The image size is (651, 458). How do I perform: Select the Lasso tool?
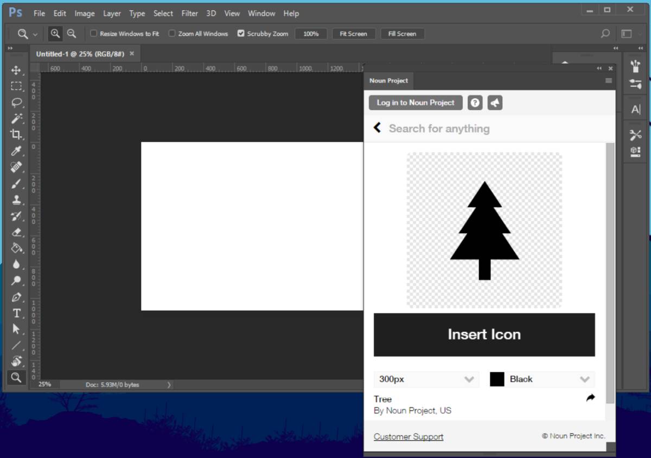point(16,102)
